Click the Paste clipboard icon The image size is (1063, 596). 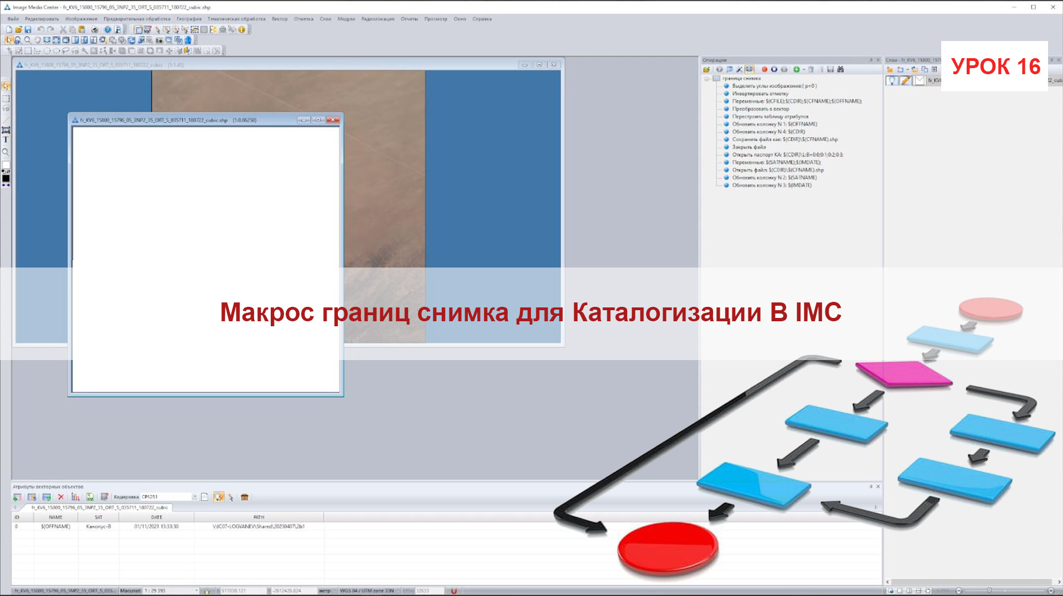pyautogui.click(x=81, y=29)
